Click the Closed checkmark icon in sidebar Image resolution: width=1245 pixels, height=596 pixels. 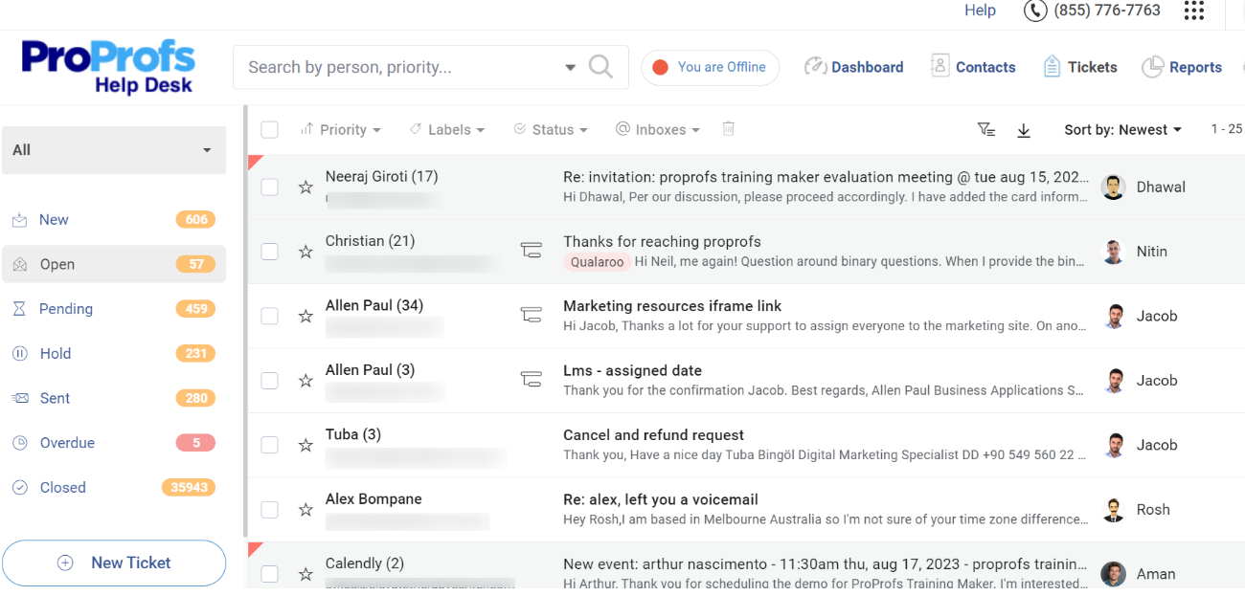pyautogui.click(x=19, y=487)
